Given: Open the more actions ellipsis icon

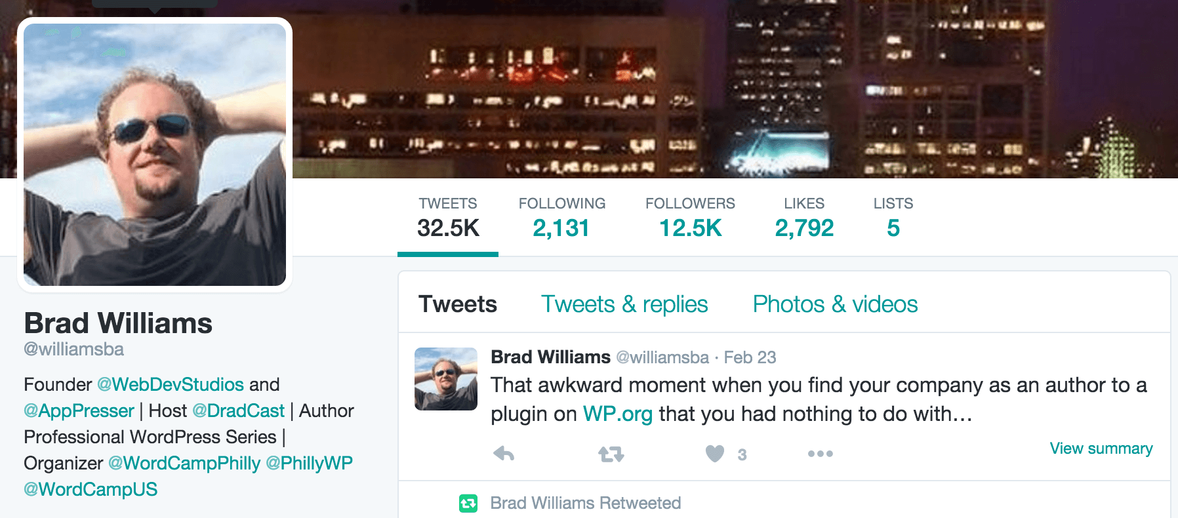Looking at the screenshot, I should [821, 453].
